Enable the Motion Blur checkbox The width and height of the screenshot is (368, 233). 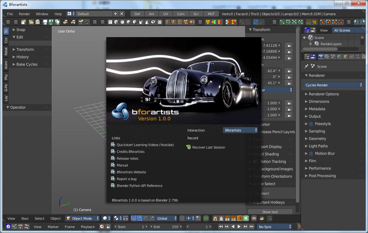(311, 153)
